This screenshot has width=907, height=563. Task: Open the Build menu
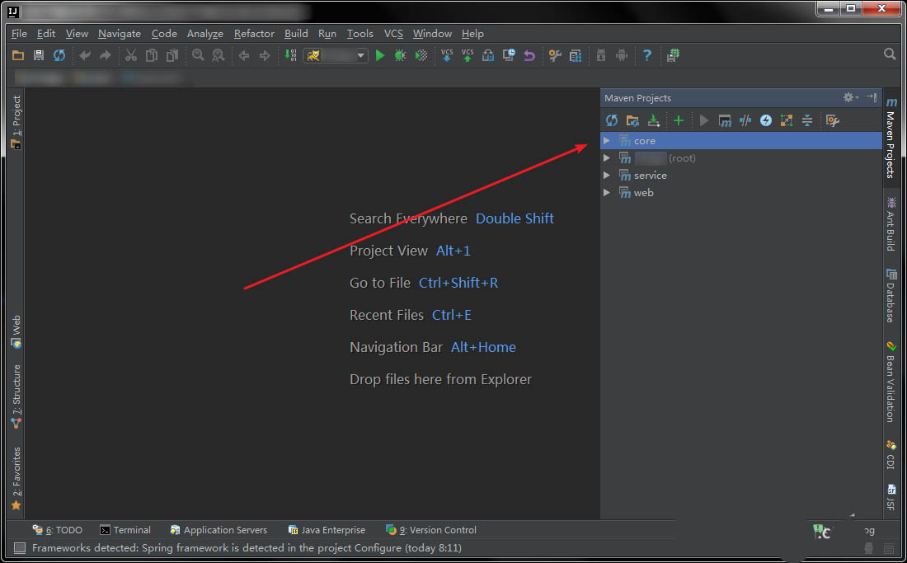296,34
